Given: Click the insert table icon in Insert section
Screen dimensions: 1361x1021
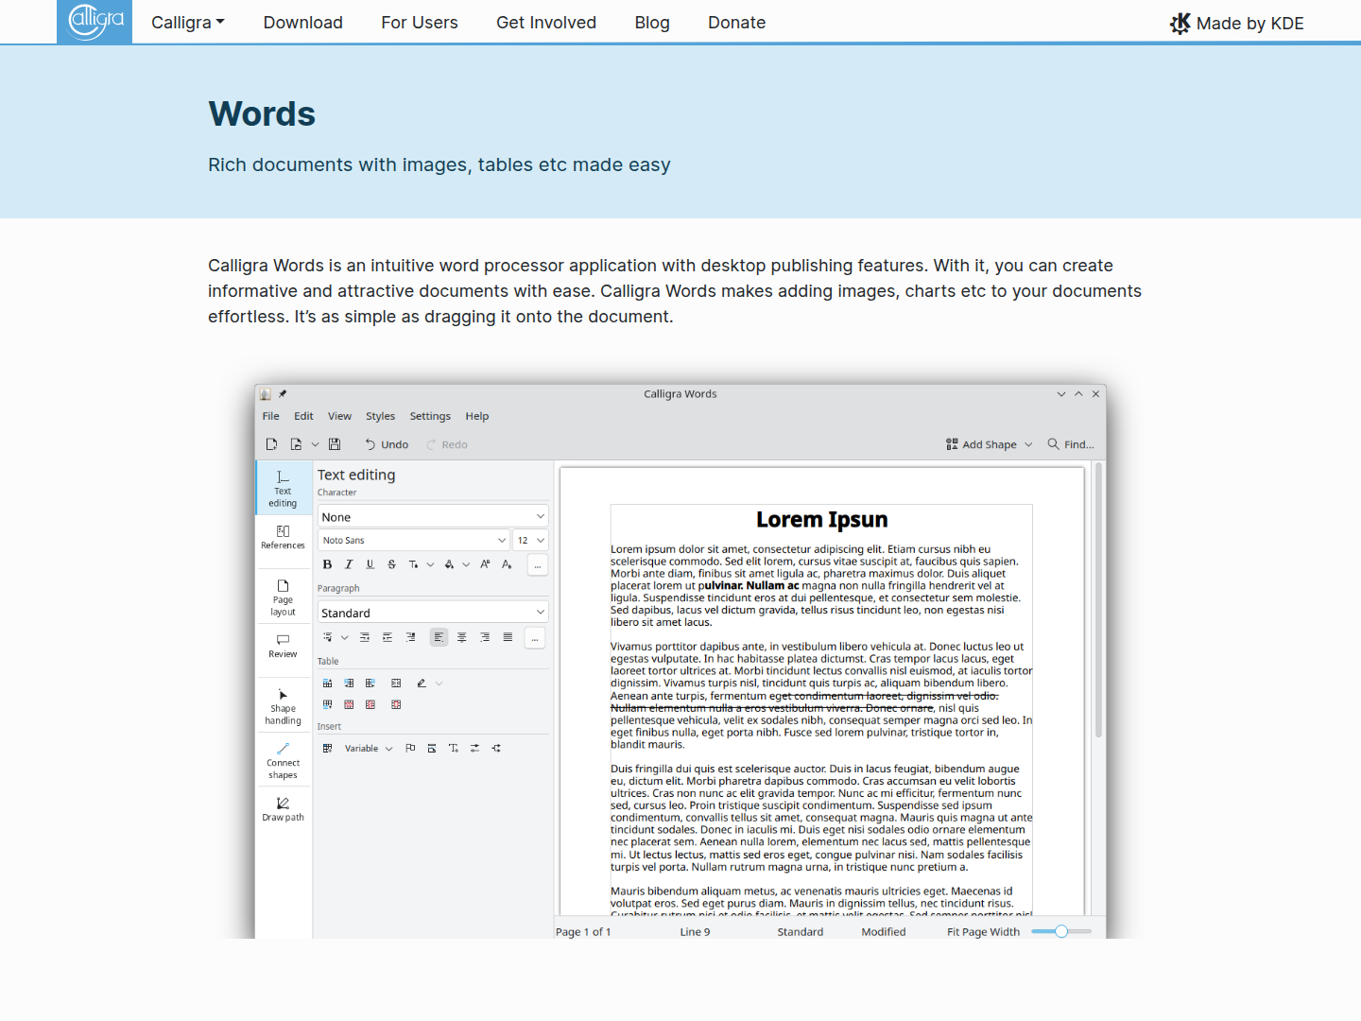Looking at the screenshot, I should click(328, 748).
